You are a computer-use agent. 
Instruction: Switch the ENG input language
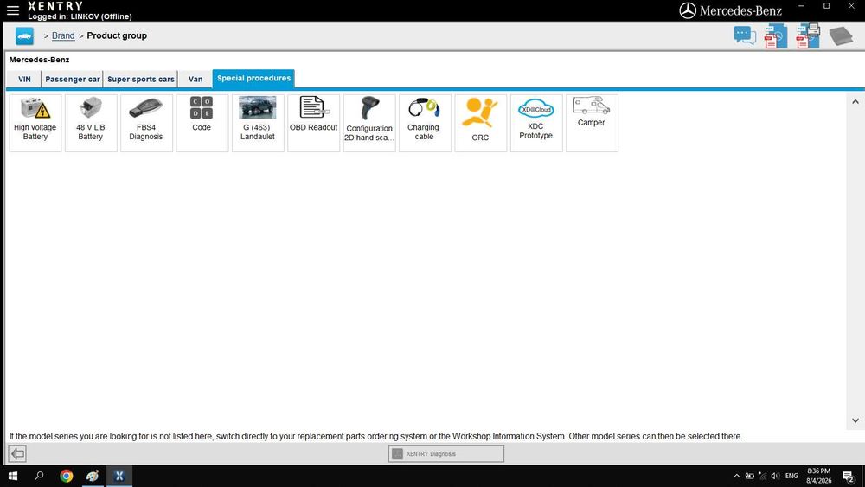(x=791, y=476)
